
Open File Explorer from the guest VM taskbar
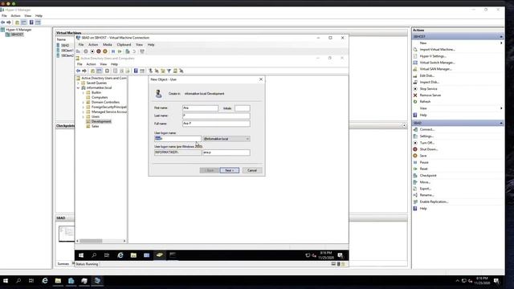133,255
